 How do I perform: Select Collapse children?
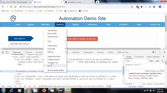[x=55, y=59]
